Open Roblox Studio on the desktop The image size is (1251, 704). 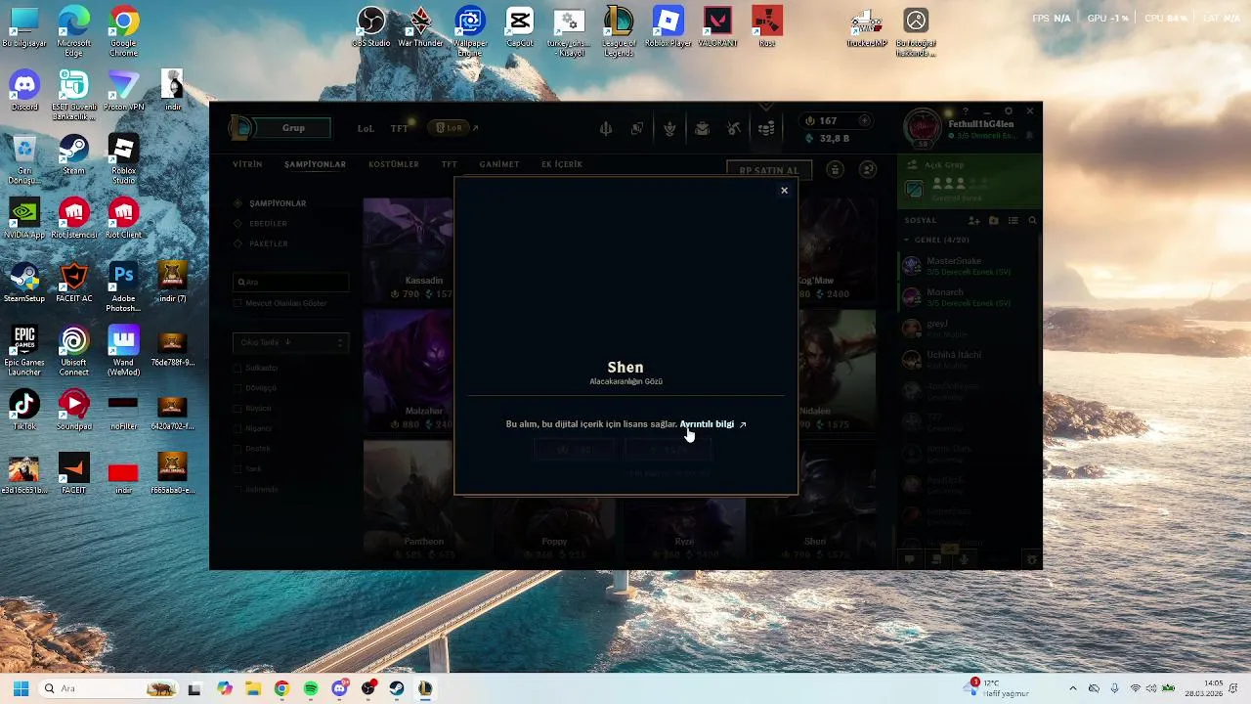[x=123, y=159]
